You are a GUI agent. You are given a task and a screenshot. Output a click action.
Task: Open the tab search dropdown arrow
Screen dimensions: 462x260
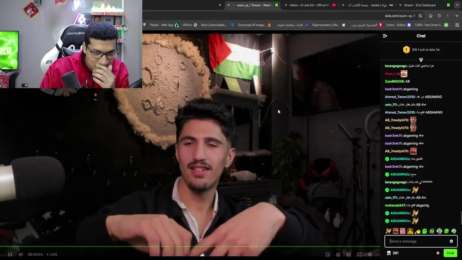pos(457,5)
